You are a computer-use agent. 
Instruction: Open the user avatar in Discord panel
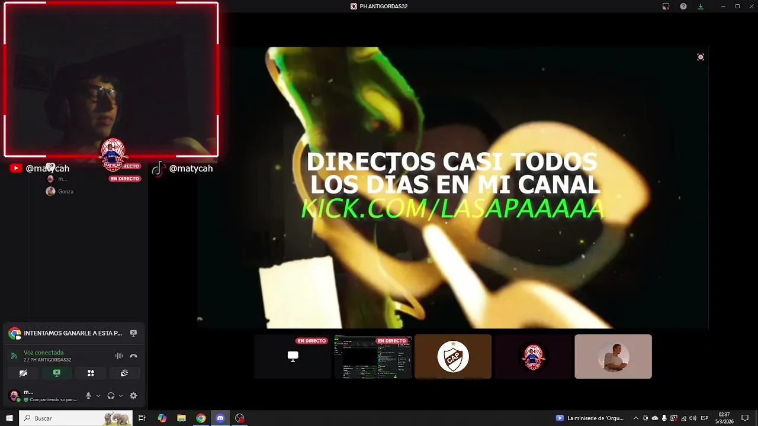coord(14,396)
